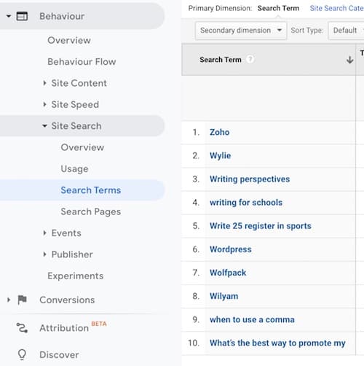Open the Wordpress search term
The image size is (364, 366).
tap(231, 249)
